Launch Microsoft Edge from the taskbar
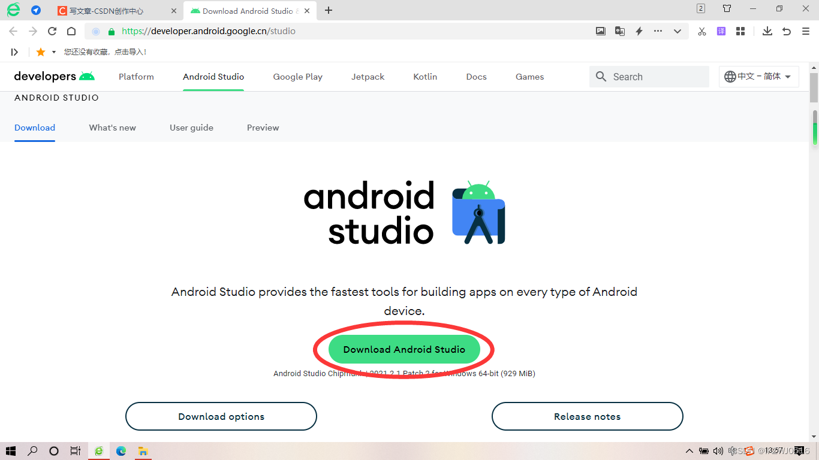 click(121, 451)
